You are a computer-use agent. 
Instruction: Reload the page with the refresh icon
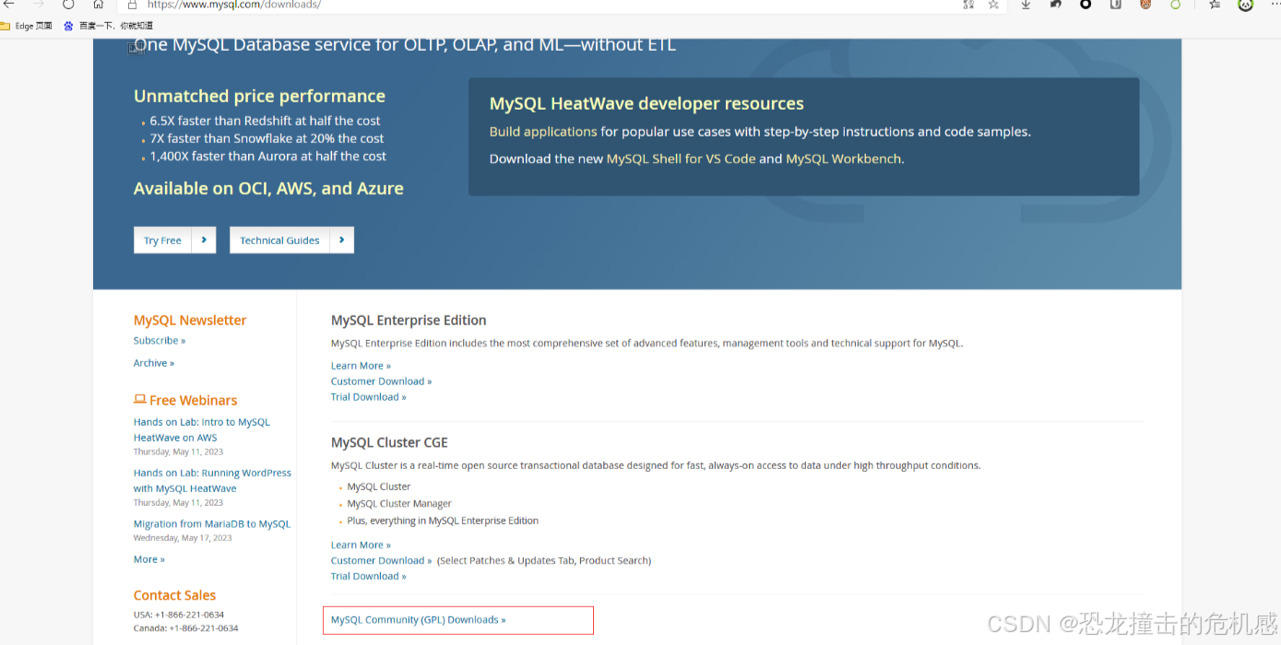coord(68,5)
